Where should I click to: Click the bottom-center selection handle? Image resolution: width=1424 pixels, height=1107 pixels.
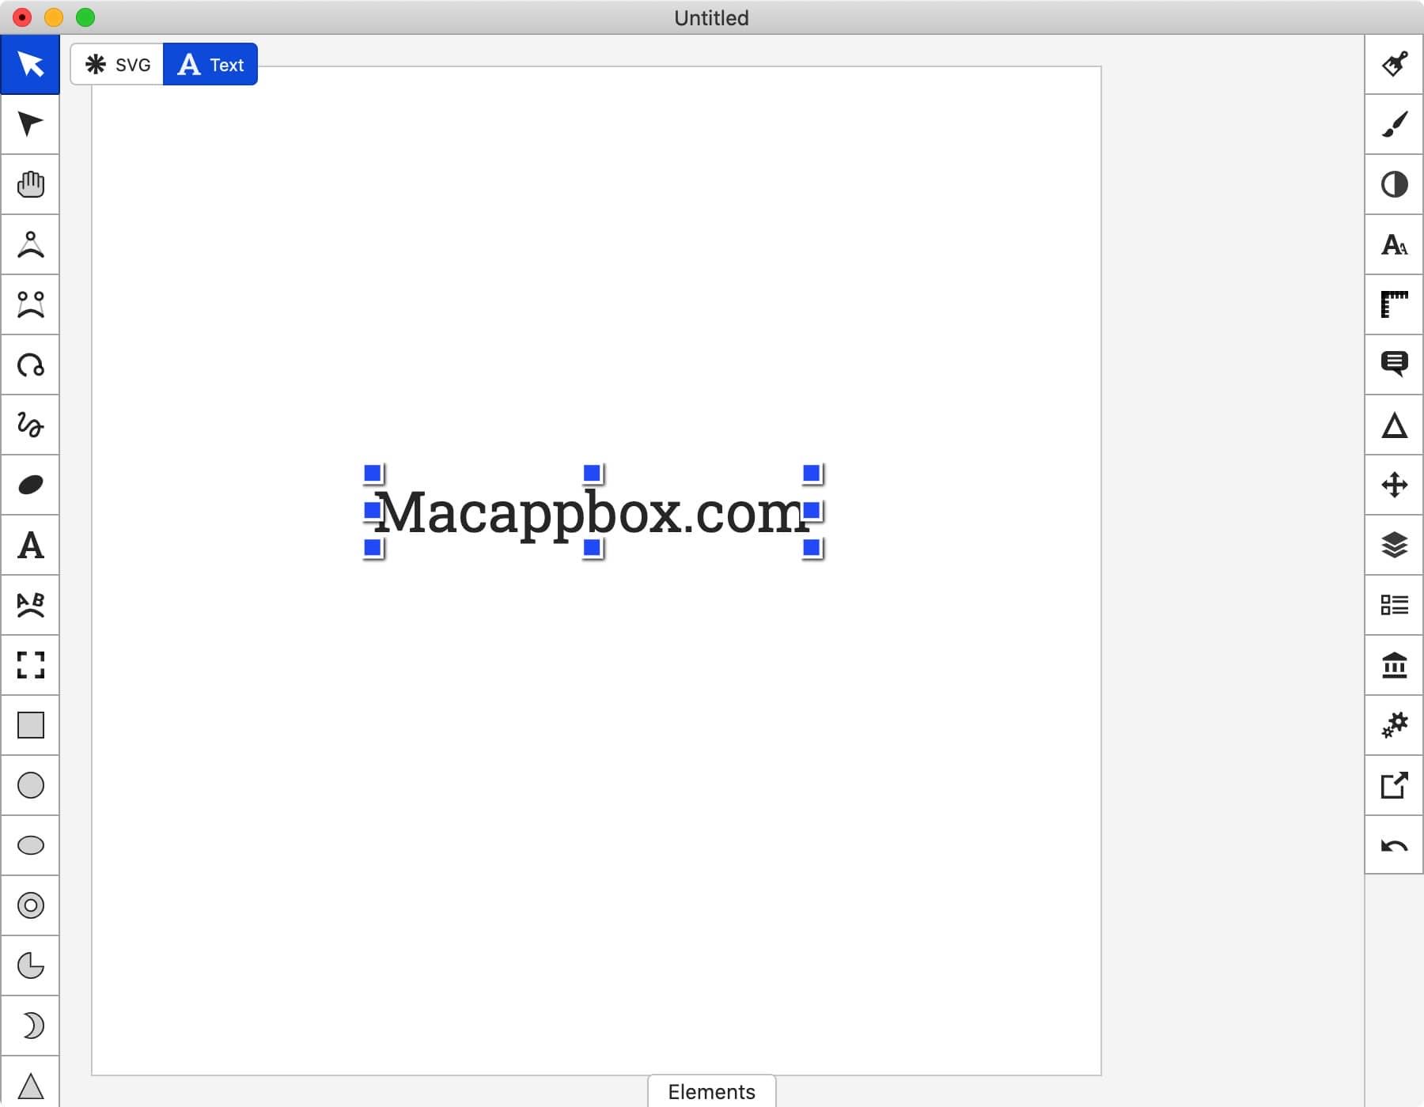point(592,547)
